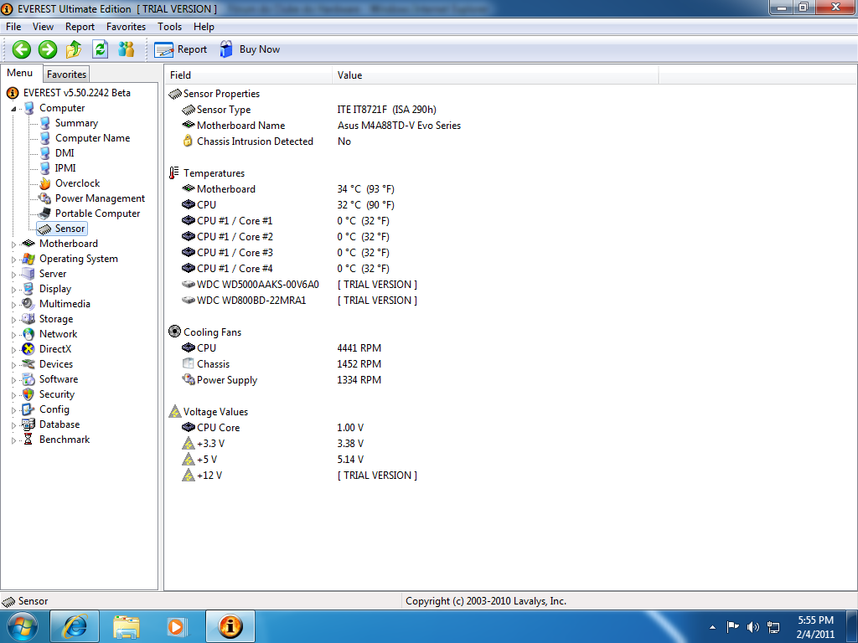Click the Software icon in the tree
Screen dimensions: 858x643
[x=28, y=379]
